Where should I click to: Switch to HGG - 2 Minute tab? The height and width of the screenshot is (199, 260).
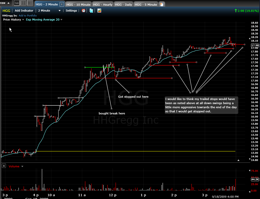click(x=47, y=4)
